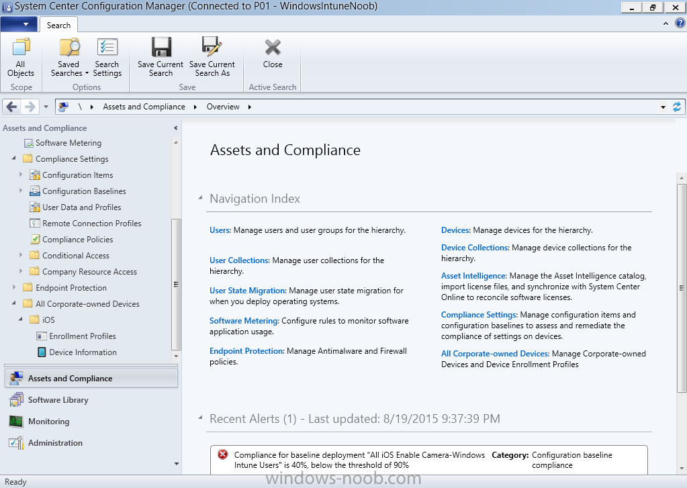The width and height of the screenshot is (687, 488).
Task: Minimize the ribbon with caret
Action: tap(666, 23)
